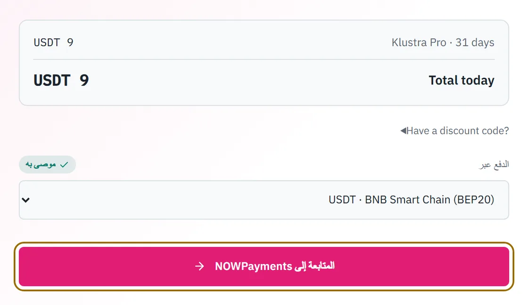Image resolution: width=528 pixels, height=305 pixels.
Task: Click the divider line in the order summary
Action: (264, 59)
